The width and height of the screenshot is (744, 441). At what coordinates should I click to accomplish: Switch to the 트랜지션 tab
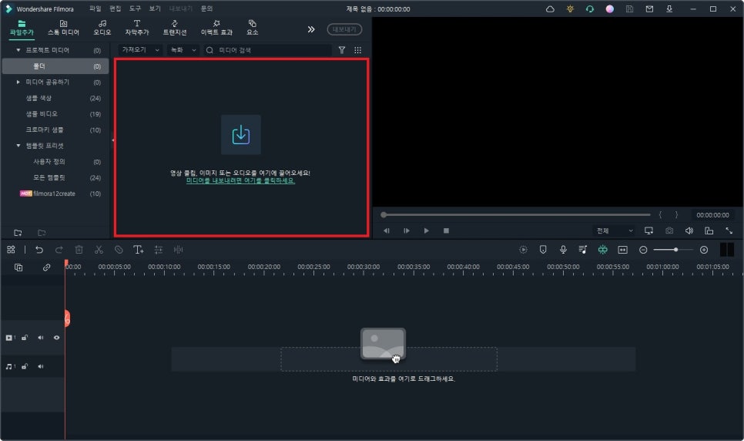point(175,28)
